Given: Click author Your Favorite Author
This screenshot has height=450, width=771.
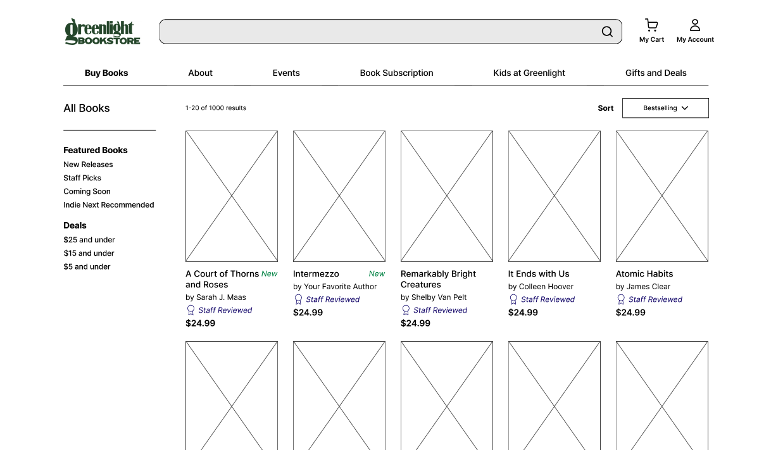Looking at the screenshot, I should click(335, 287).
